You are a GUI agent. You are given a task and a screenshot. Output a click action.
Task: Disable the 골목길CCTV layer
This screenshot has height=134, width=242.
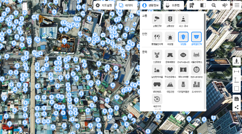pos(196,37)
